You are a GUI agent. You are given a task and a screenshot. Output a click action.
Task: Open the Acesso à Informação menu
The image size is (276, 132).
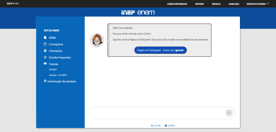tap(177, 4)
